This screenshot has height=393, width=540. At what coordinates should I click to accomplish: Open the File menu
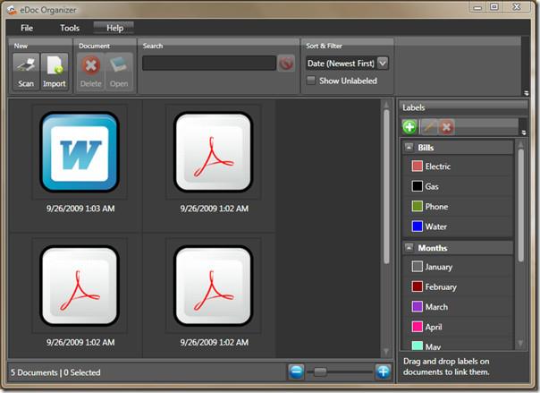coord(27,28)
